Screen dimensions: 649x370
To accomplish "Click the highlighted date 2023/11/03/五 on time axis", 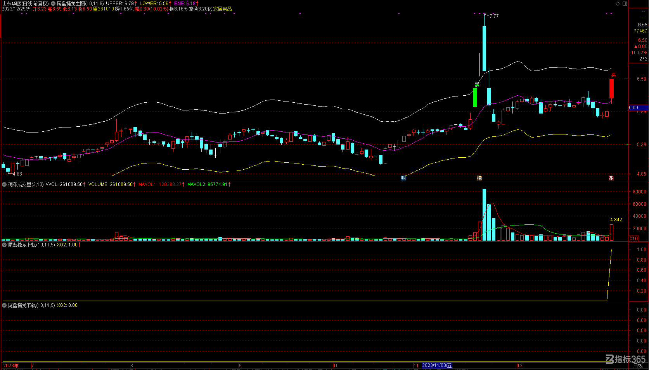I will tap(437, 365).
